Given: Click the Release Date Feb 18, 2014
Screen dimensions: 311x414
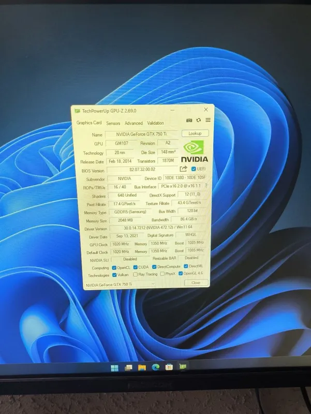Looking at the screenshot, I should (120, 161).
